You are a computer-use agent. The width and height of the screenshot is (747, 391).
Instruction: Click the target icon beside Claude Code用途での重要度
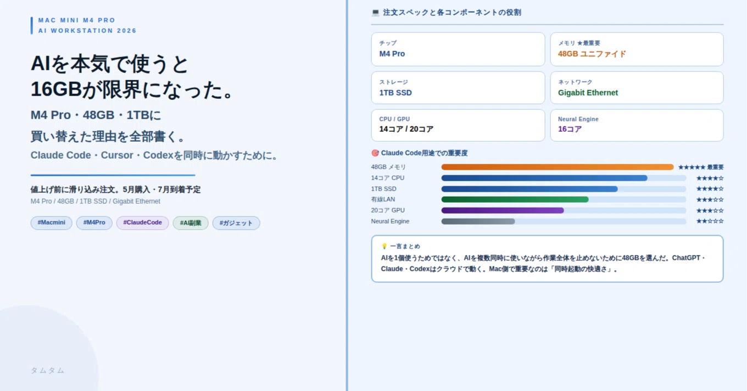375,153
